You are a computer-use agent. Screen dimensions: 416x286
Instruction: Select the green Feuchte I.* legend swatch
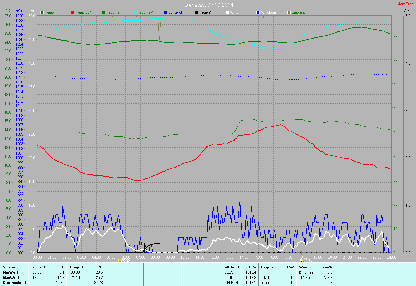(103, 12)
